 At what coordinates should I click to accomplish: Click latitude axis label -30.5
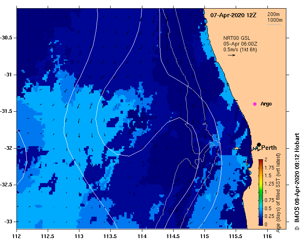(7, 38)
